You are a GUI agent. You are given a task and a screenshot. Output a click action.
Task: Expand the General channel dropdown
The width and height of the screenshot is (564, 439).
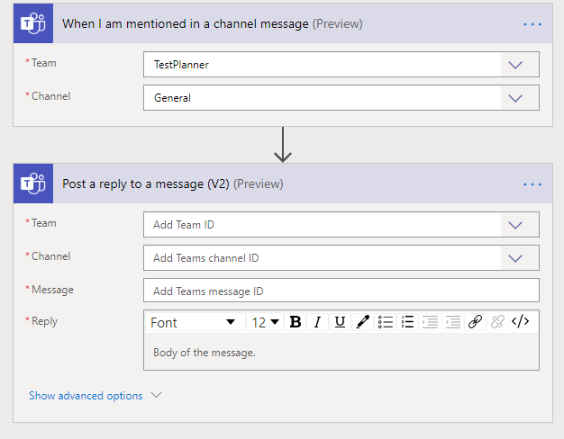(x=515, y=98)
